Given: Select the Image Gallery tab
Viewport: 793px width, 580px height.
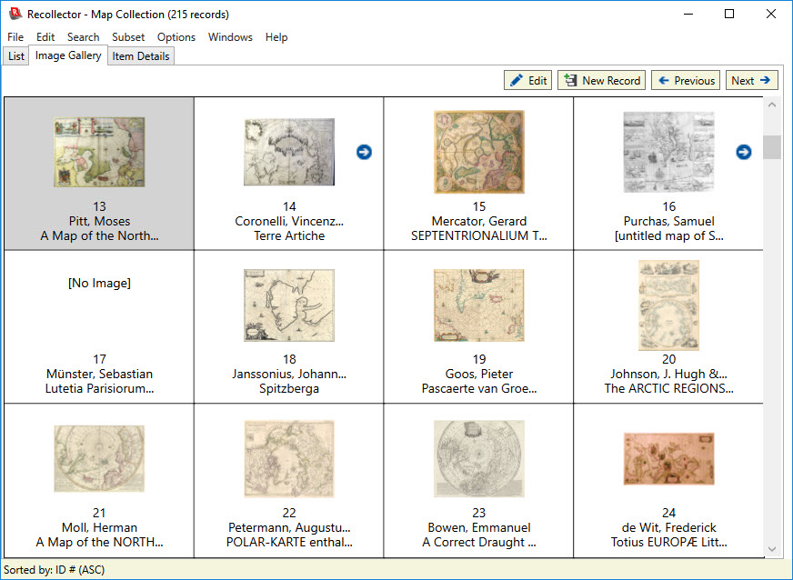Looking at the screenshot, I should (x=68, y=55).
